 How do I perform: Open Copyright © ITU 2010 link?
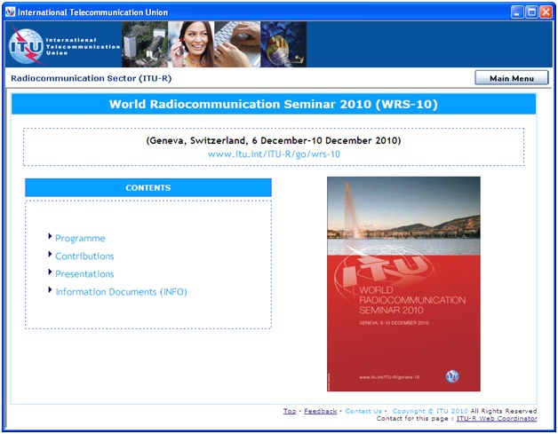(430, 411)
